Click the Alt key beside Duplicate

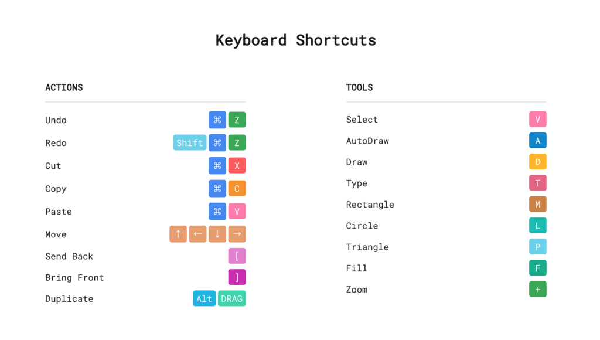pos(204,298)
